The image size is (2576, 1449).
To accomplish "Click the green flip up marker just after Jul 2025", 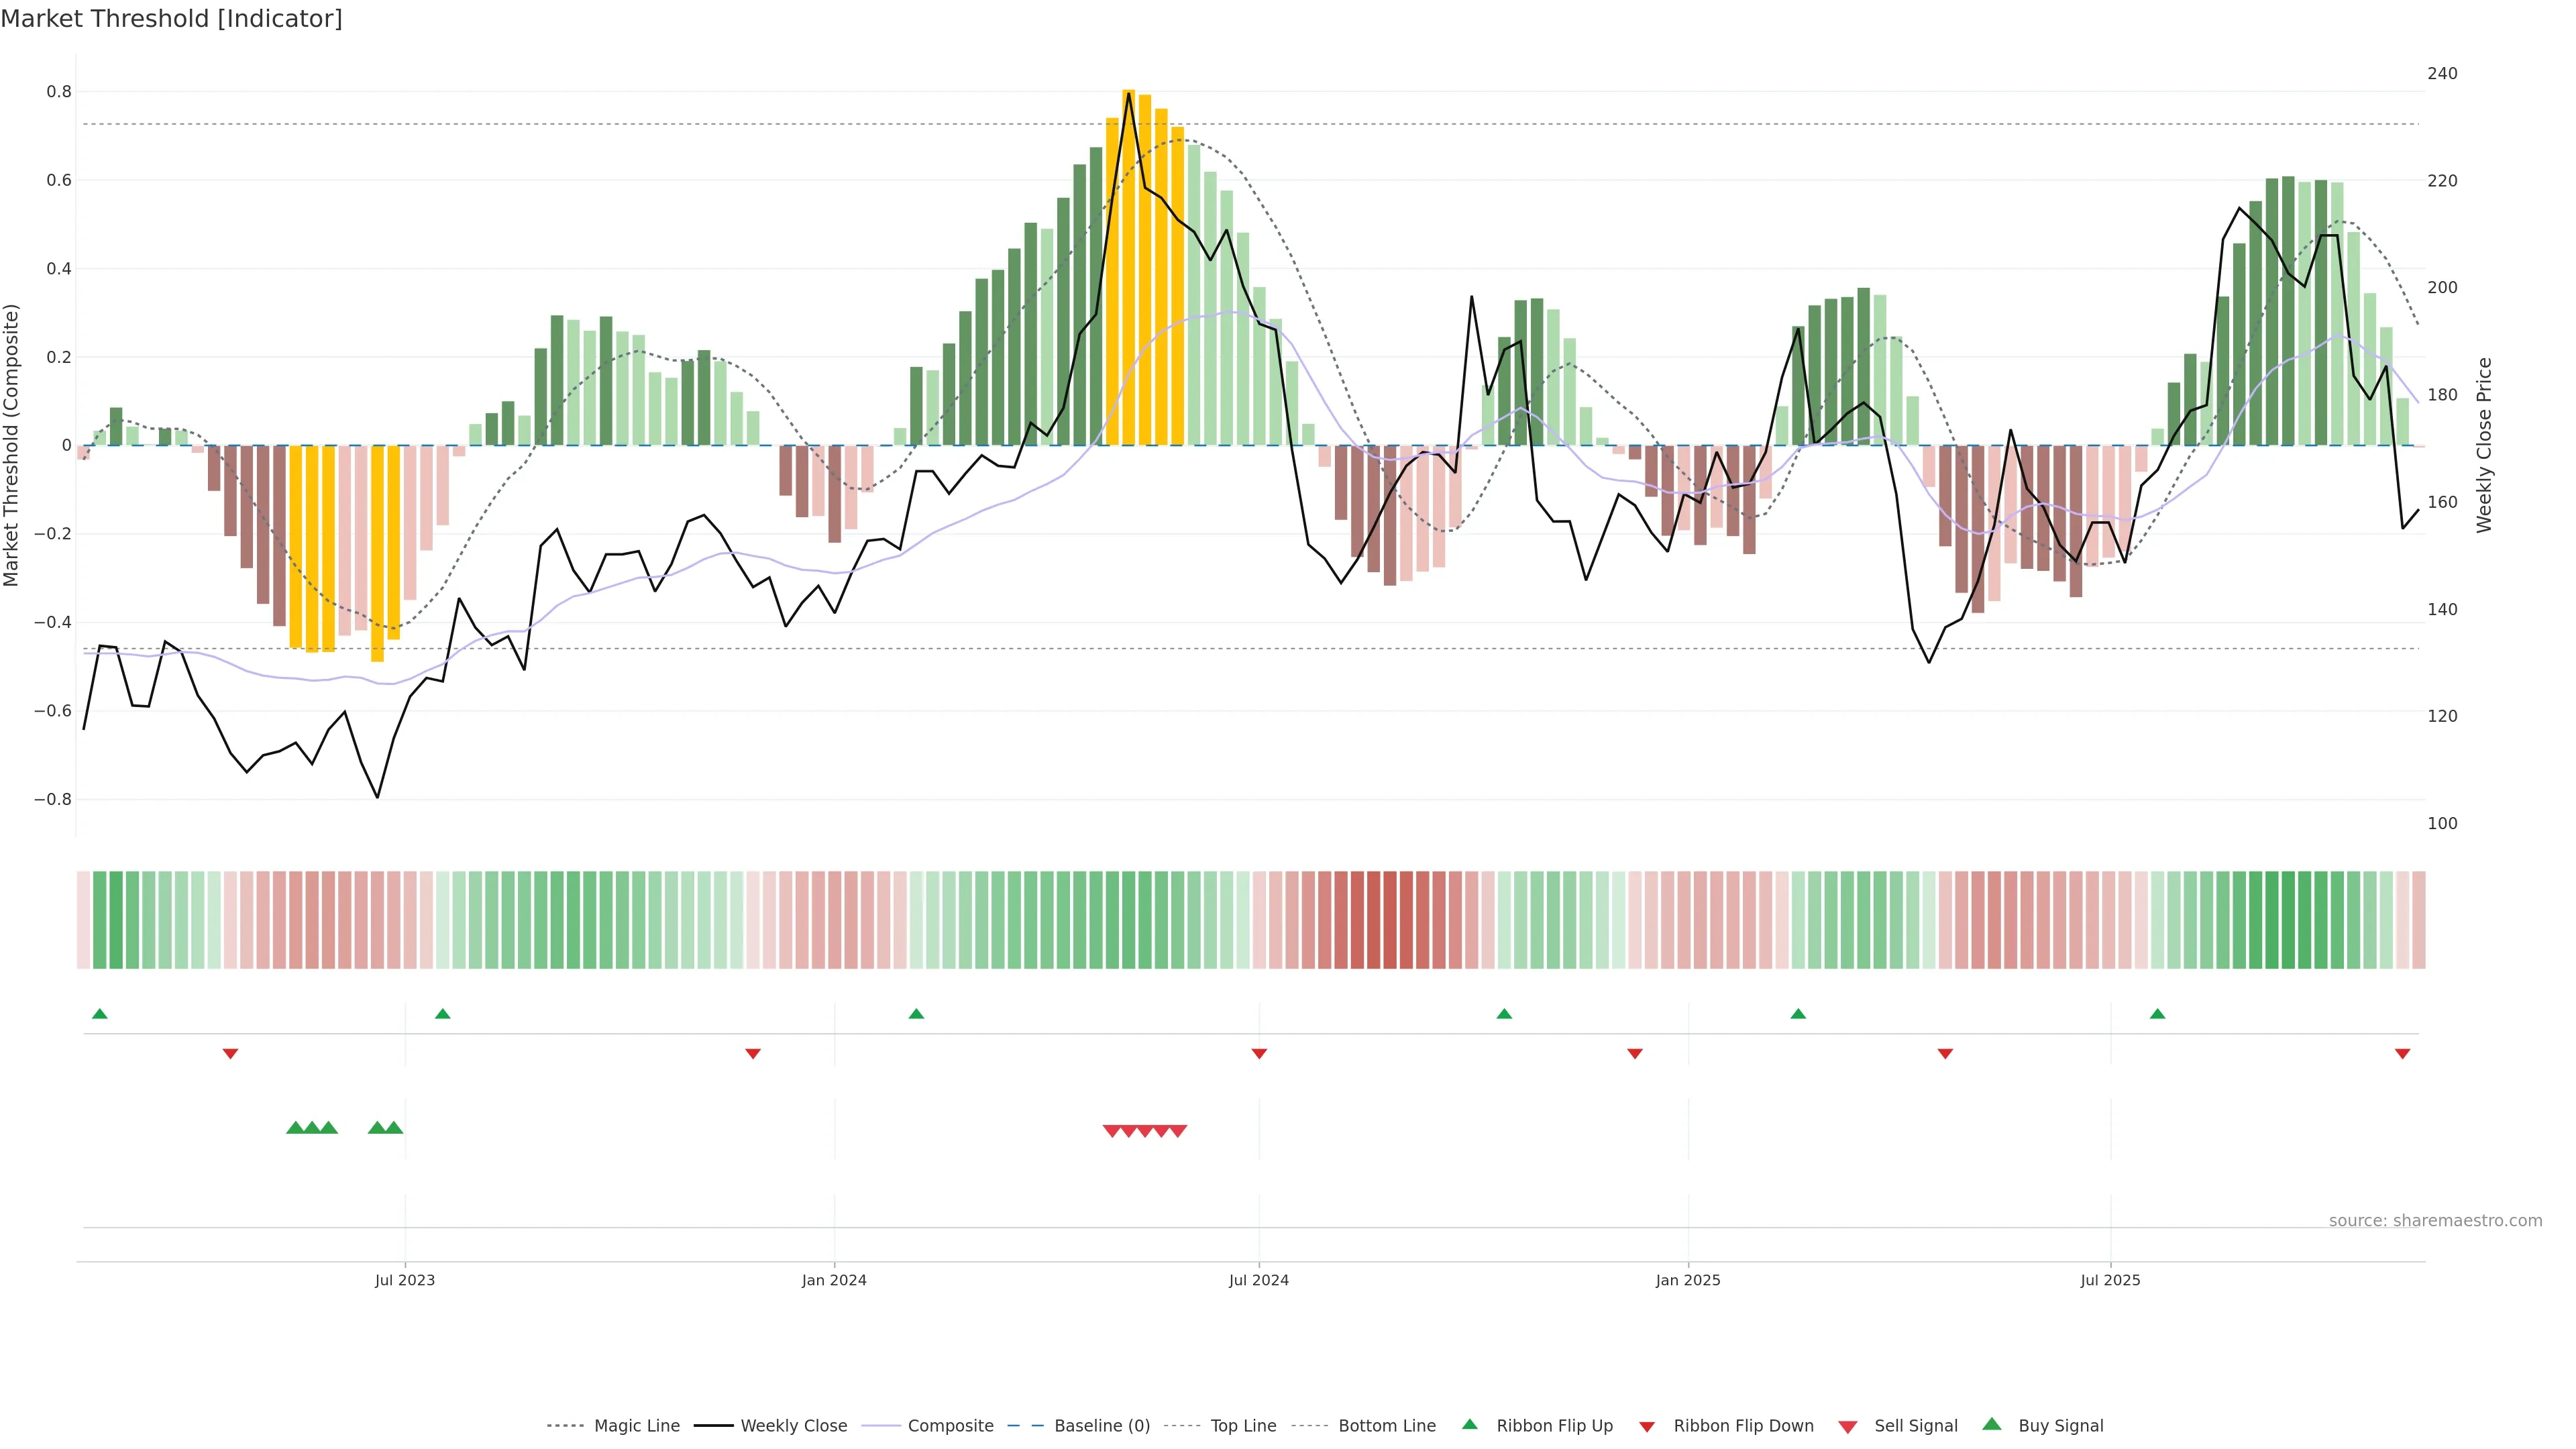I will [2157, 1014].
